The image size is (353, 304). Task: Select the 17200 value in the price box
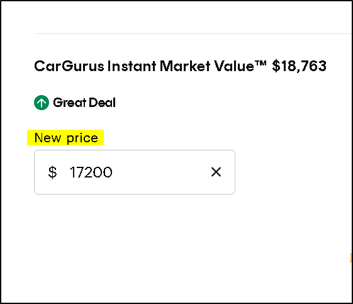click(91, 172)
